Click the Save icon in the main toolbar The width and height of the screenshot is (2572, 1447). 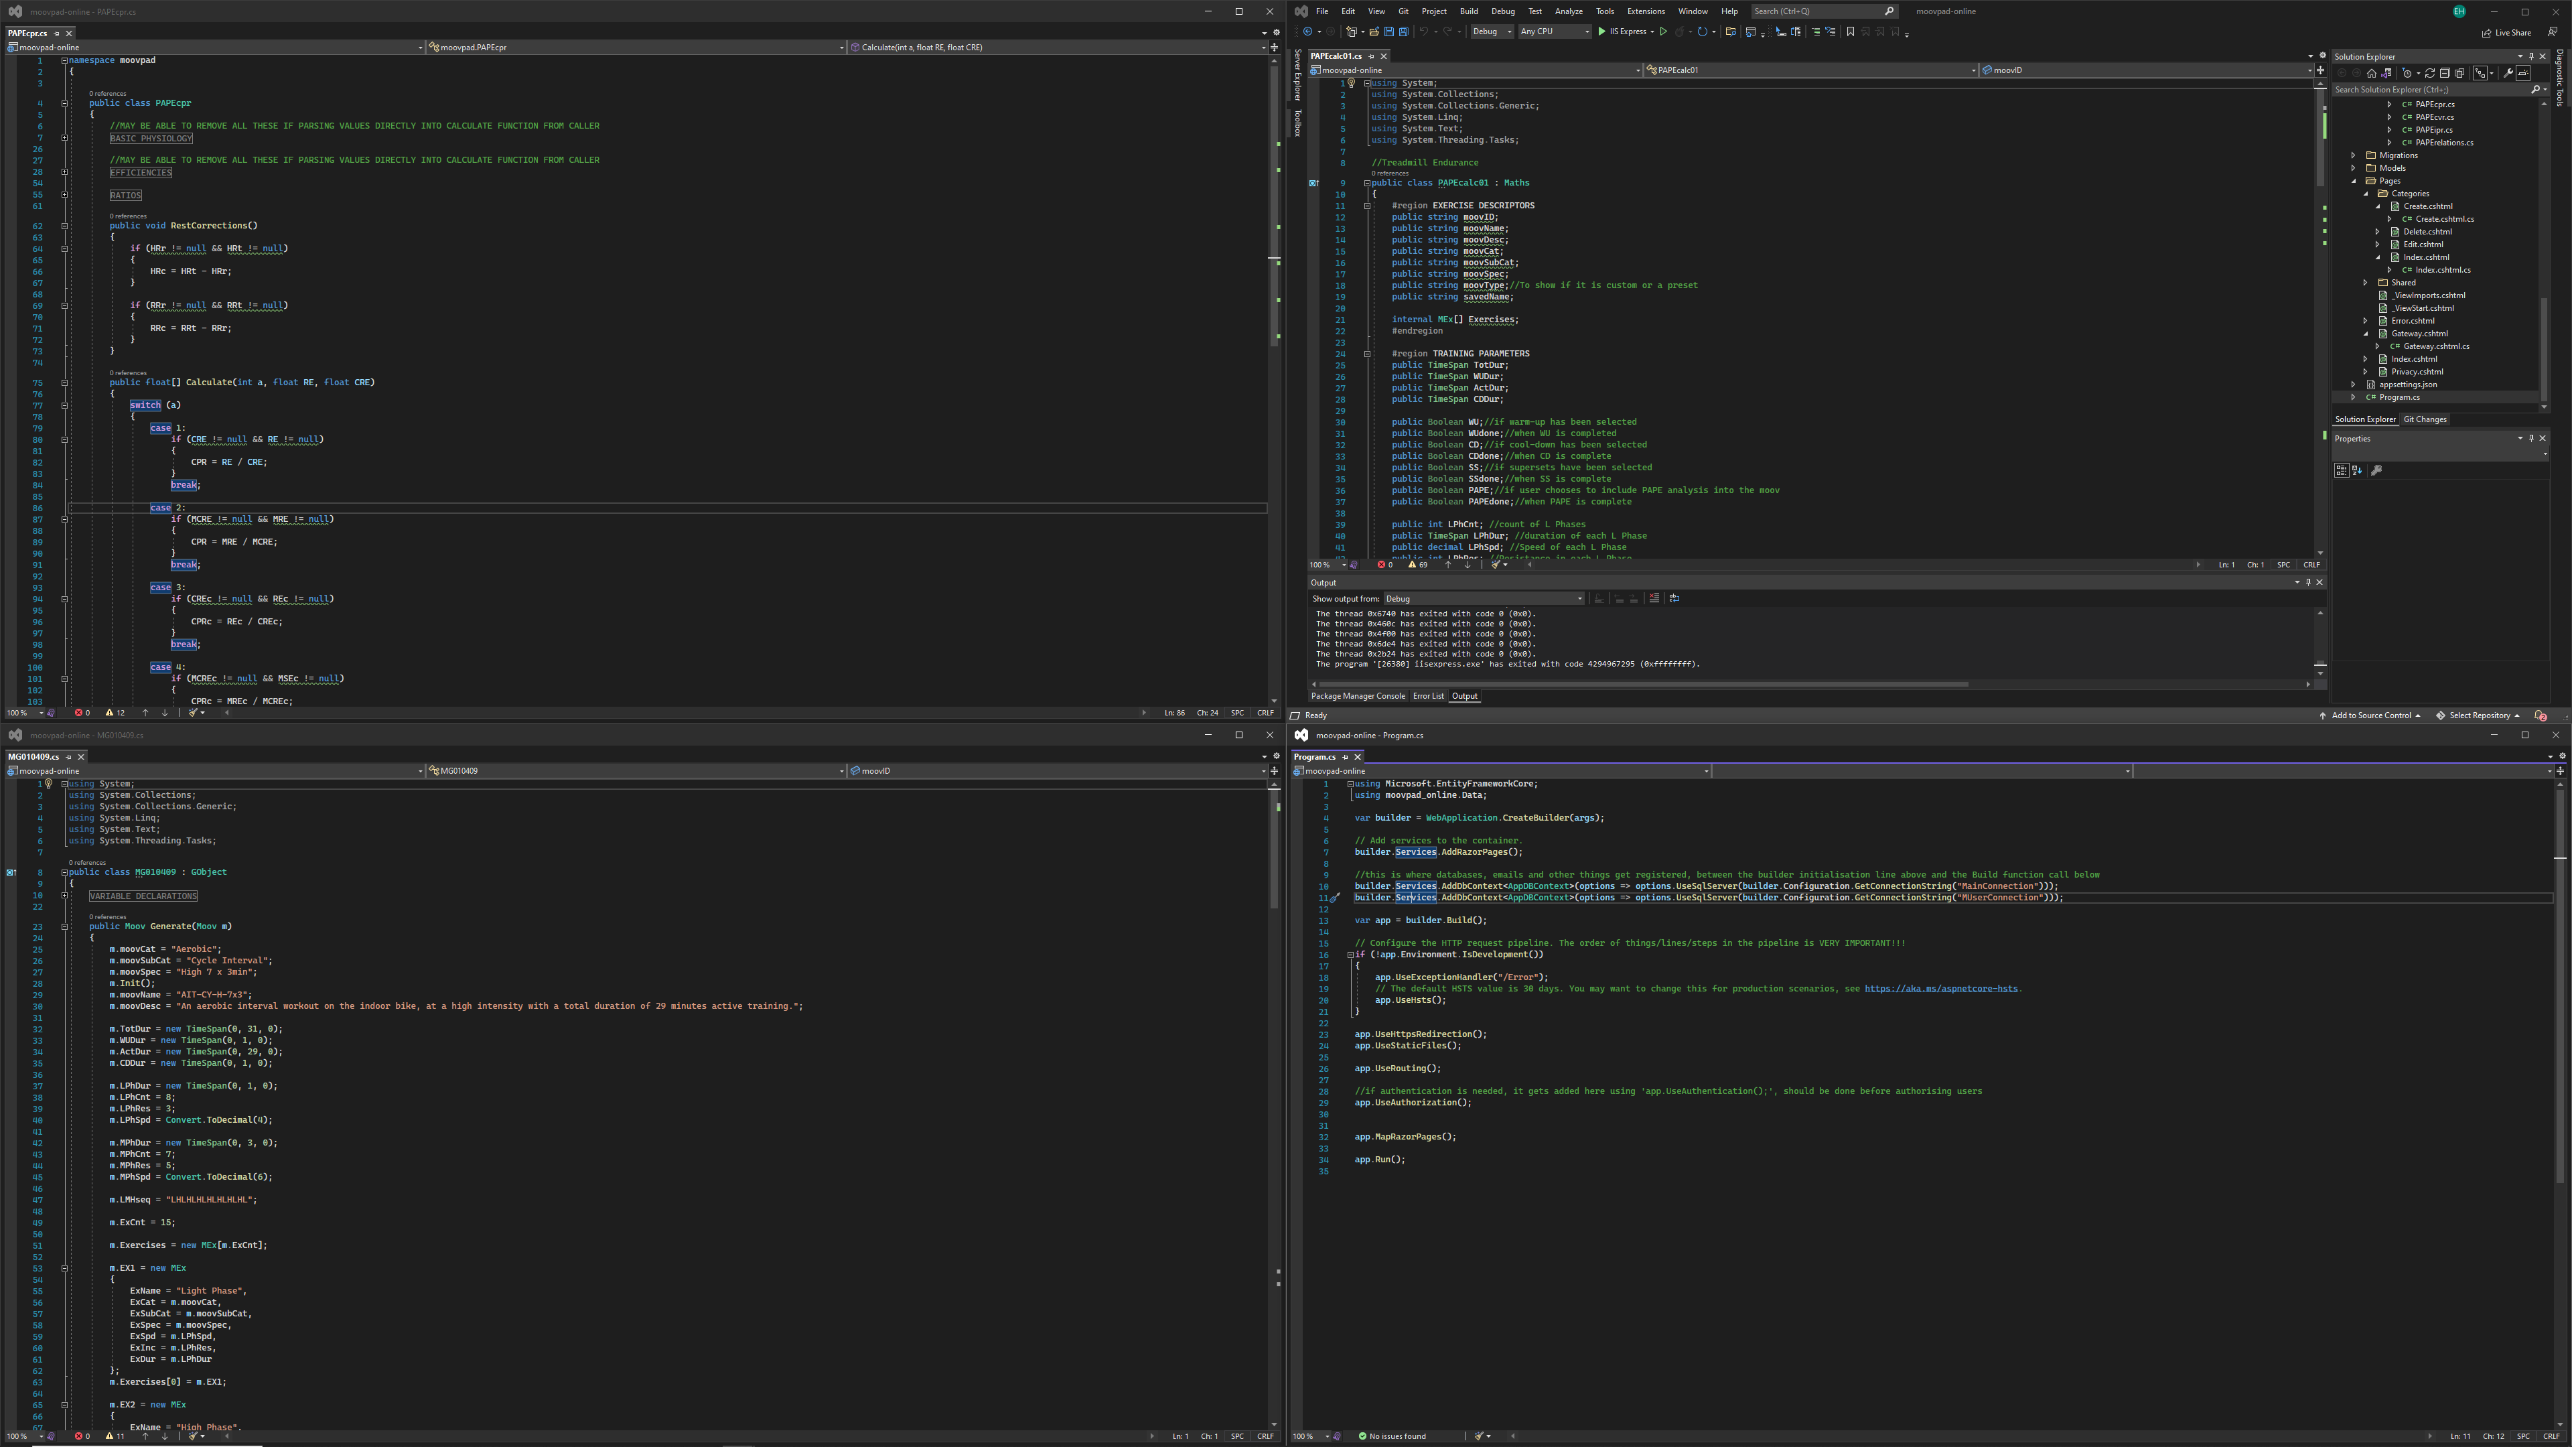pyautogui.click(x=1390, y=32)
